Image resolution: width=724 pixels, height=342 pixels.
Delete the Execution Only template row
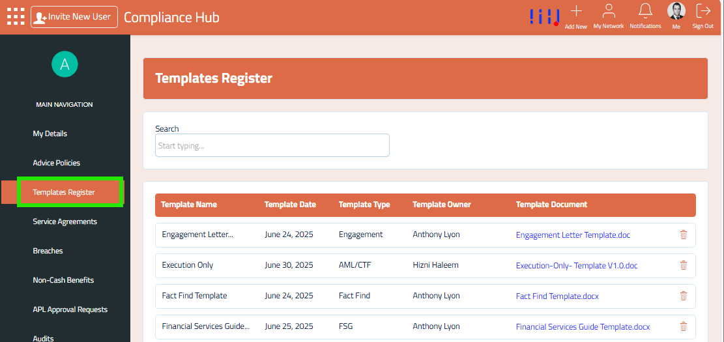coord(684,265)
